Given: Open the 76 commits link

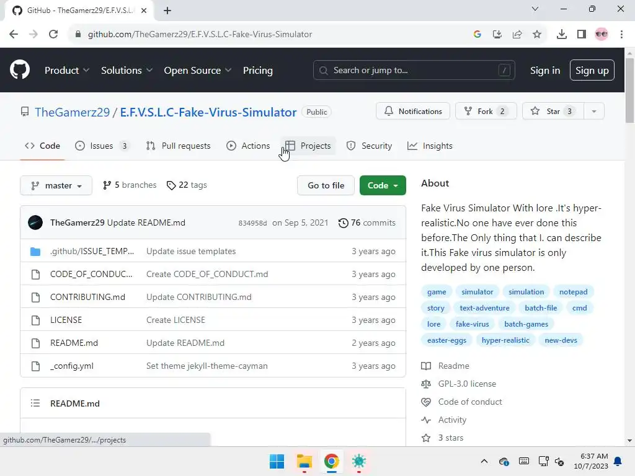Looking at the screenshot, I should pos(367,223).
